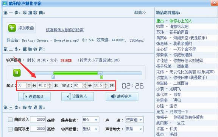Click the app icon in the title bar
This screenshot has height=137, width=218.
pos(5,3)
